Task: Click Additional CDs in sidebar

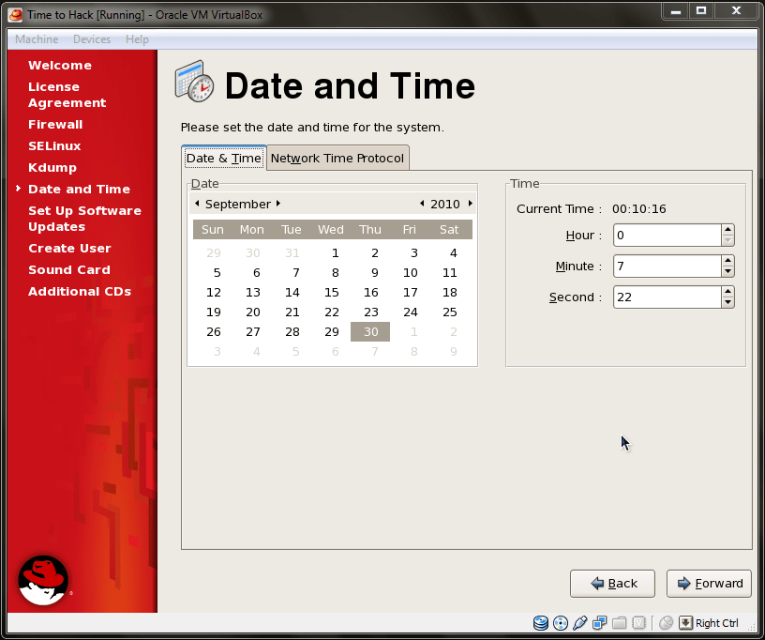Action: (x=80, y=292)
